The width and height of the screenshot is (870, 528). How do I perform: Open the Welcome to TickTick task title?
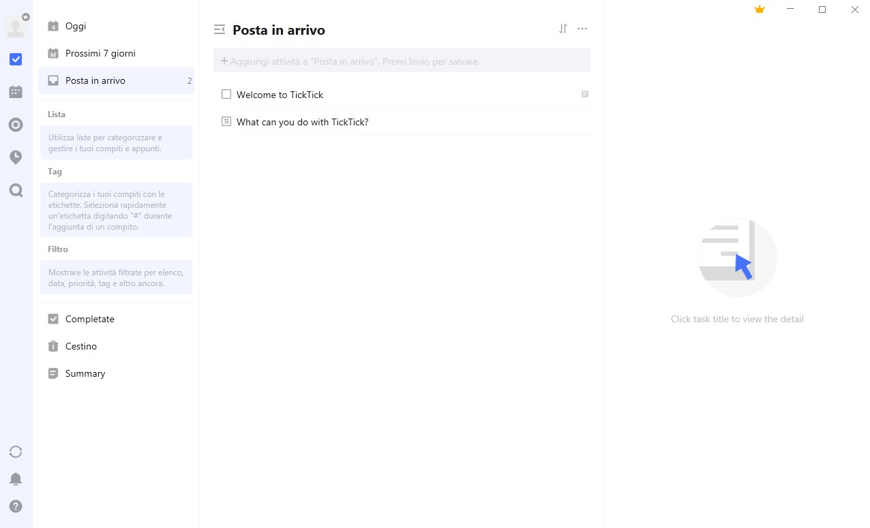[x=280, y=95]
